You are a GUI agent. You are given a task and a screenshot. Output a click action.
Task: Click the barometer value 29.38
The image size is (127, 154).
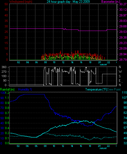(x=123, y=37)
